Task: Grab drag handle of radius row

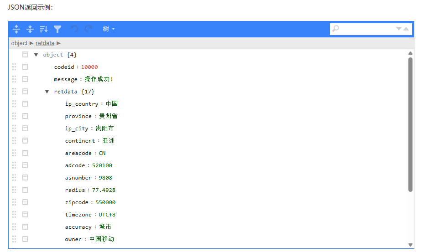Action: 14,190
